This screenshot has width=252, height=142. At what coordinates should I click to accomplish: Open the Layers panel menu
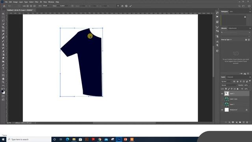250,77
